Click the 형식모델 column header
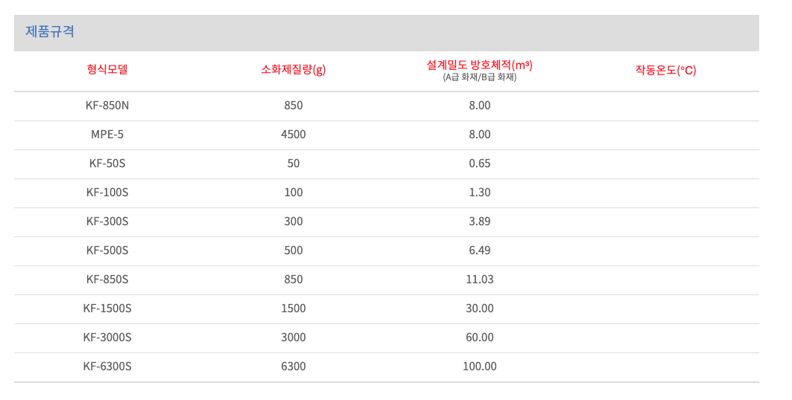The image size is (792, 400). [x=107, y=70]
